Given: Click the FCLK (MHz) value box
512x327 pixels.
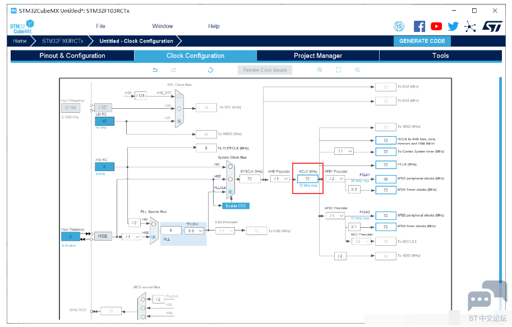Looking at the screenshot, I should tap(386, 165).
